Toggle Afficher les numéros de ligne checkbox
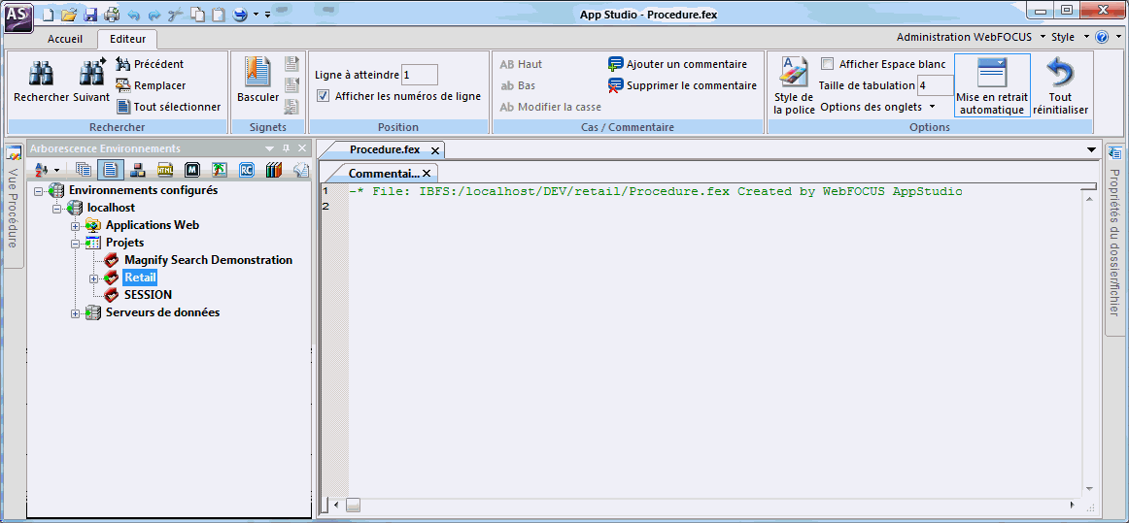1129x523 pixels. [323, 96]
